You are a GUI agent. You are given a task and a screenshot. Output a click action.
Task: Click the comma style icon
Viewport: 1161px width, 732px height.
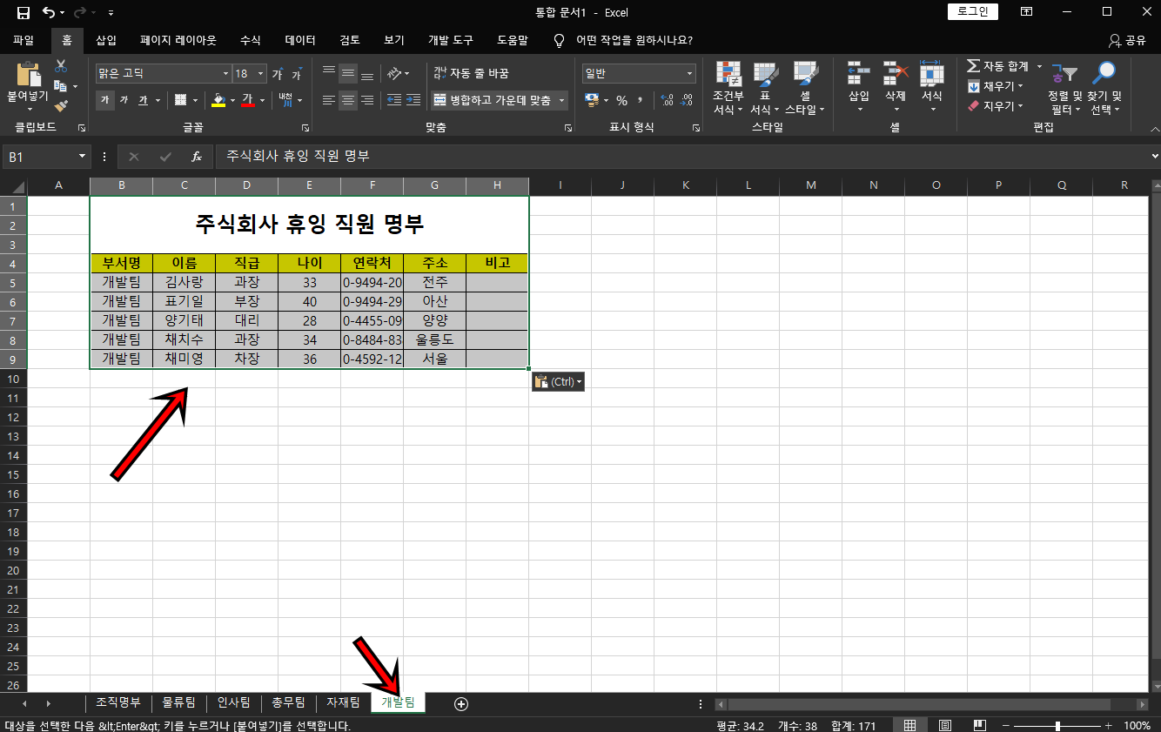[x=640, y=100]
